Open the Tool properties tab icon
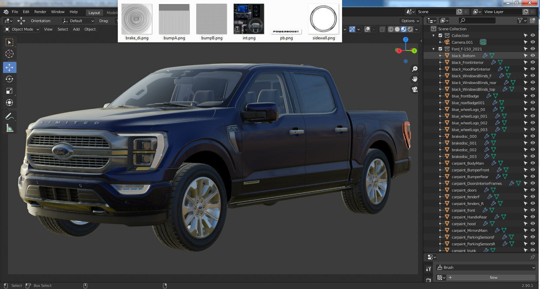The height and width of the screenshot is (289, 540). click(x=429, y=269)
